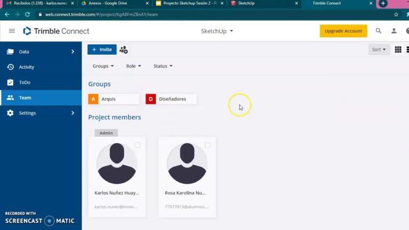This screenshot has height=230, width=409.
Task: Click the manage groups icon beside Invite
Action: [124, 50]
